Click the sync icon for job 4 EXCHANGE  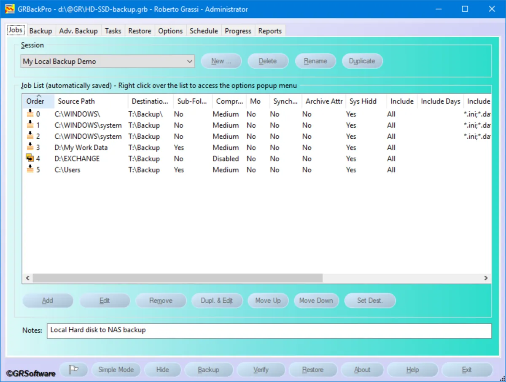coord(30,158)
